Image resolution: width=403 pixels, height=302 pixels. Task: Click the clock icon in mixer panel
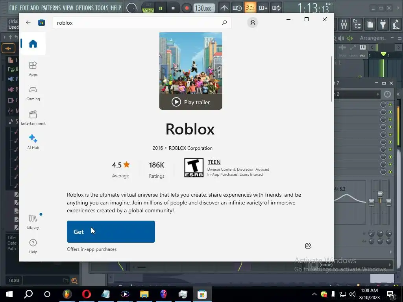[387, 94]
